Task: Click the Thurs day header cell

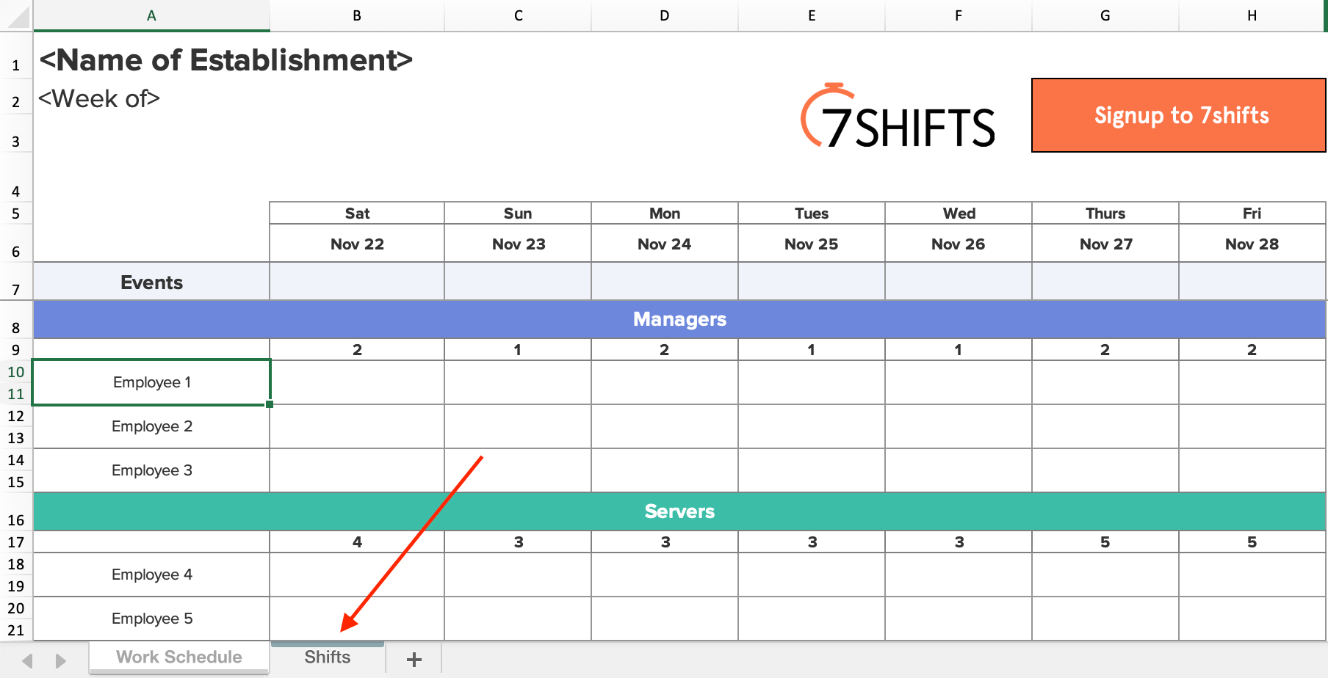Action: click(x=1105, y=213)
